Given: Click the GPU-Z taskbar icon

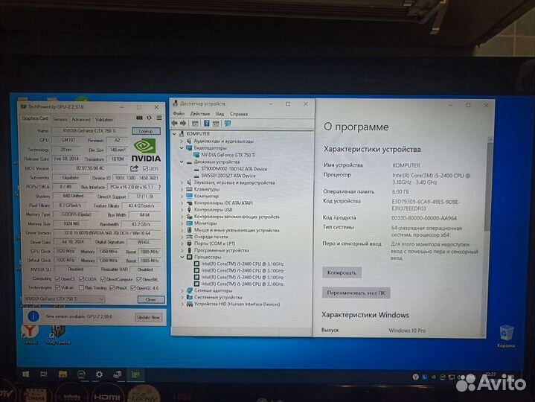Looking at the screenshot, I should pyautogui.click(x=135, y=374).
